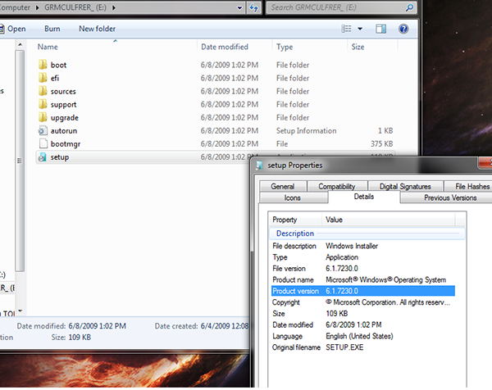492x390 pixels.
Task: Open the Digital Signatures tab
Action: (x=405, y=187)
